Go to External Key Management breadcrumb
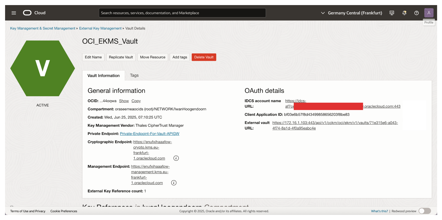442x220 pixels. [100, 28]
